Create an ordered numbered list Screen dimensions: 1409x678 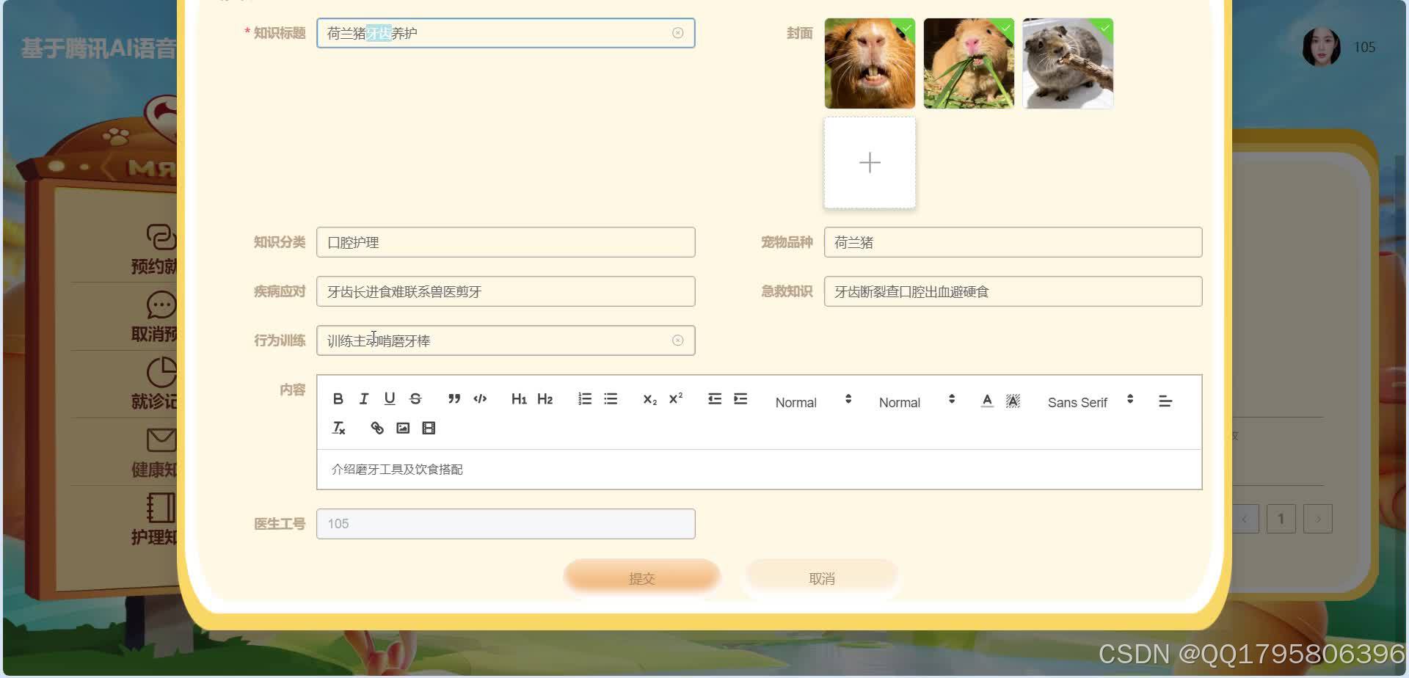coord(584,398)
